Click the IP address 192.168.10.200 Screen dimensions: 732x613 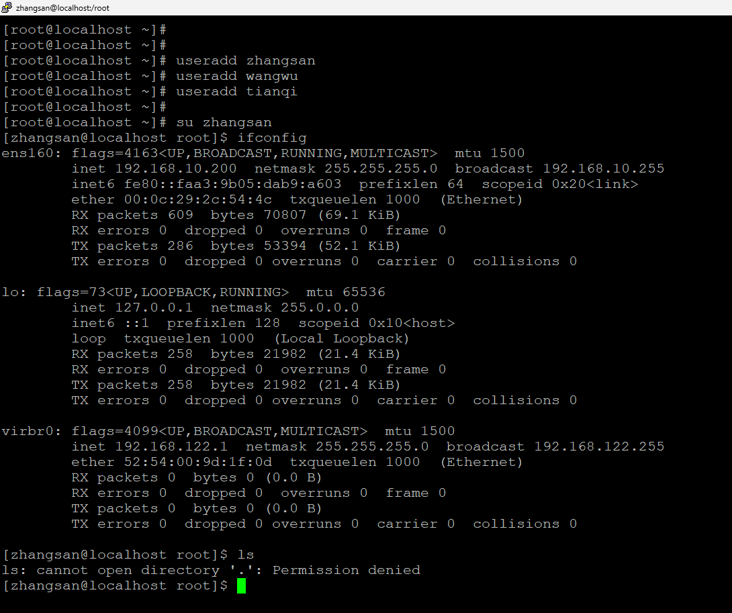tap(167, 169)
